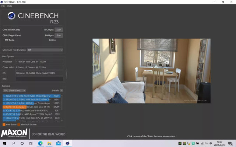Open the taskbar Search icon
Screen dimensions: 236x147
click(x=13, y=143)
